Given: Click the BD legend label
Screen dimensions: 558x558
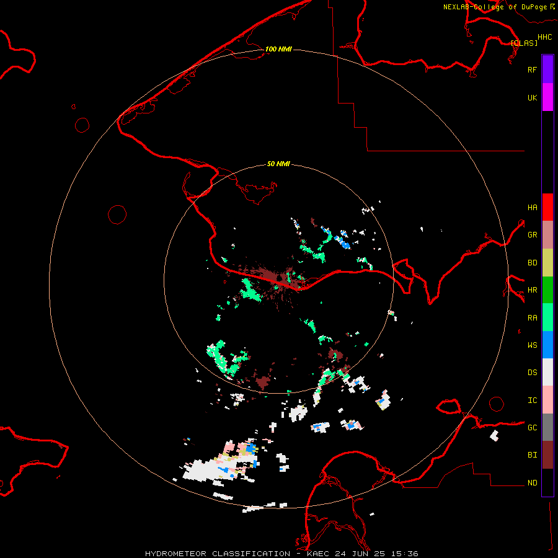Looking at the screenshot, I should coord(532,263).
